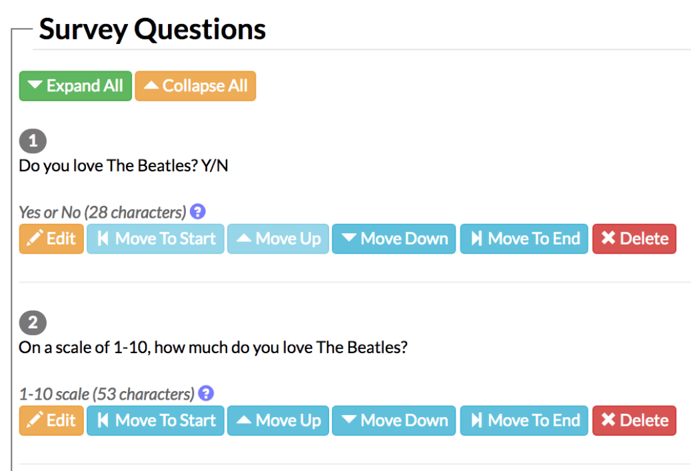Delete the Yes or No question
691x471 pixels.
click(634, 238)
